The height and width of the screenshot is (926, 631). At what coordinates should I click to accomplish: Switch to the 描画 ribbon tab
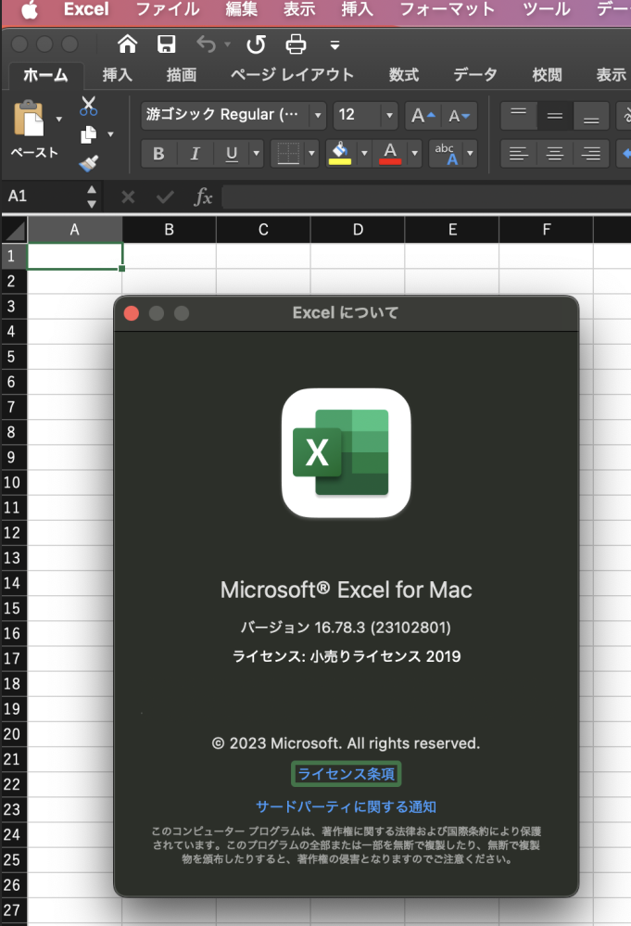[182, 75]
